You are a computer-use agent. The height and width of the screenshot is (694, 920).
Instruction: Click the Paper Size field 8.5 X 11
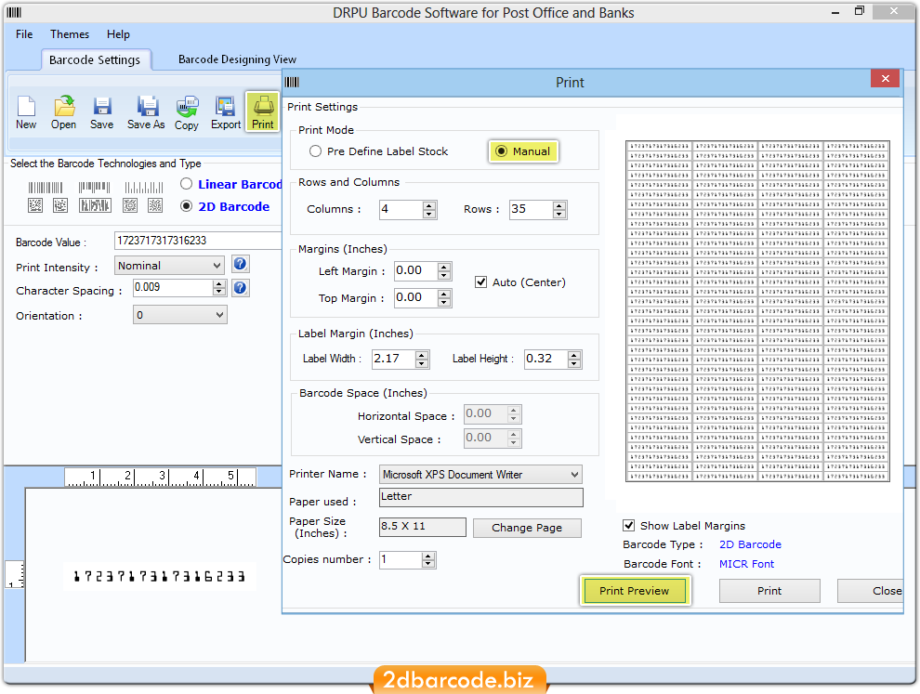click(423, 527)
